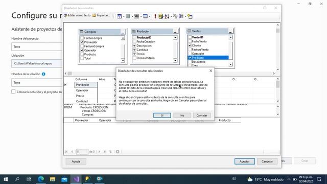
Task: Run the query with the red exclamation icon
Action: (155, 16)
